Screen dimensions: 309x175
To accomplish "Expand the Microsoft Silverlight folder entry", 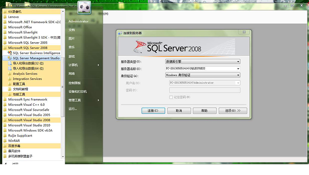I will (x=31, y=32).
